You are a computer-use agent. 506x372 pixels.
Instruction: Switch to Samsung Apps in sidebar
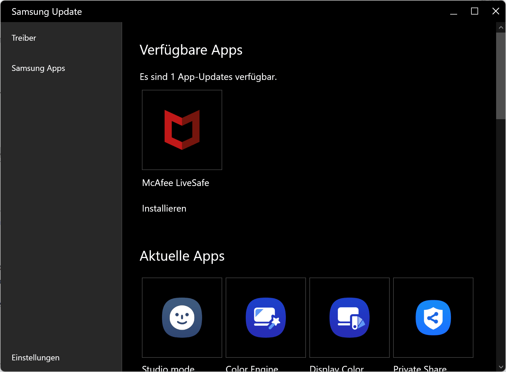(38, 68)
